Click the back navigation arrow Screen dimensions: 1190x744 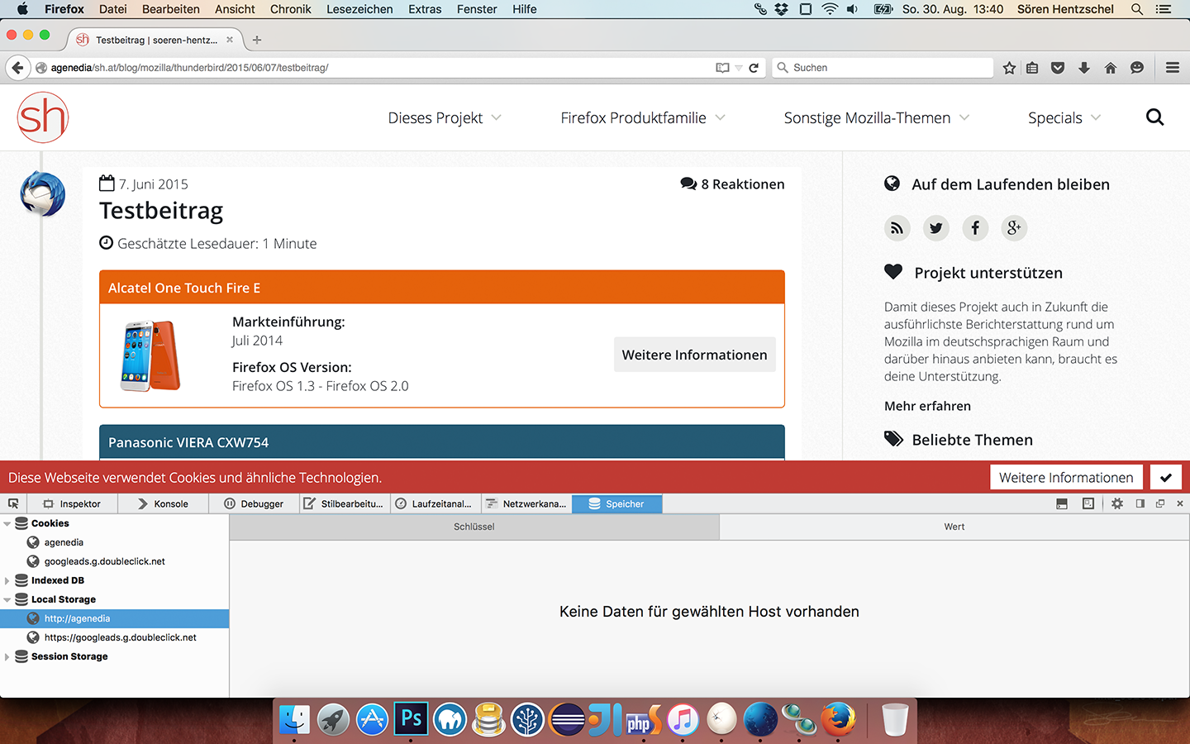pos(17,68)
